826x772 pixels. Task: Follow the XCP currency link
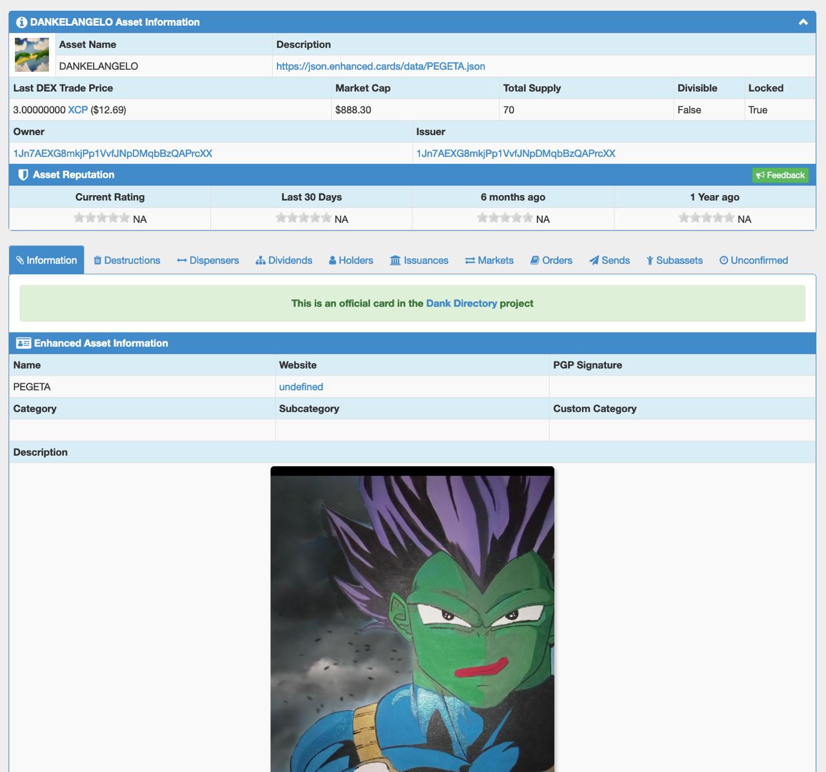(x=77, y=110)
